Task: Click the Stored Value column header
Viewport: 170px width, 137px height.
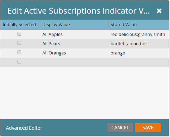Action: 124,25
